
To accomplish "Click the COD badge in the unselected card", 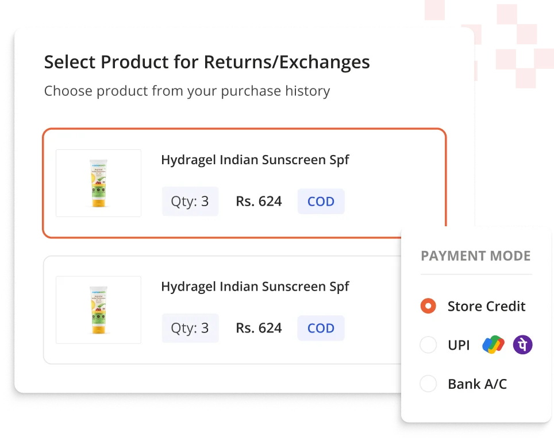I will coord(321,328).
